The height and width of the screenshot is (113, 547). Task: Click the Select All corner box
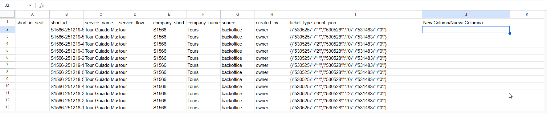(x=7, y=14)
